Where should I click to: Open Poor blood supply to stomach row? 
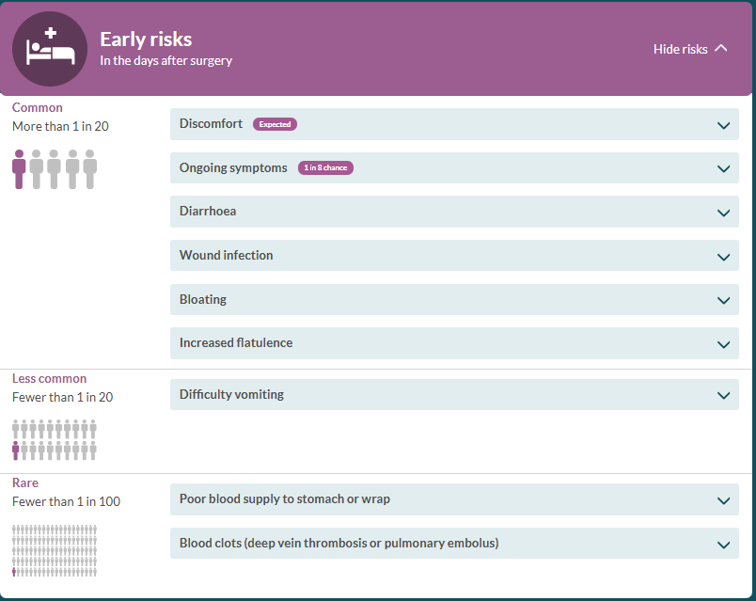[454, 499]
